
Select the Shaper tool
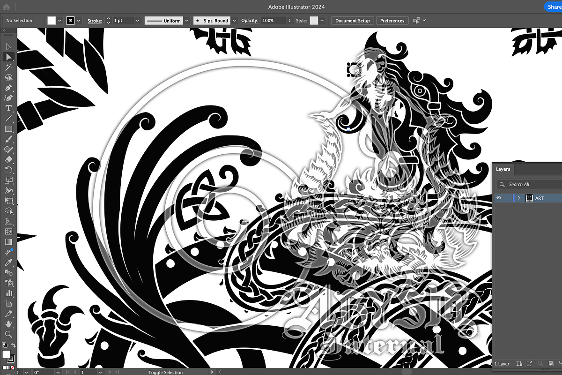8,150
